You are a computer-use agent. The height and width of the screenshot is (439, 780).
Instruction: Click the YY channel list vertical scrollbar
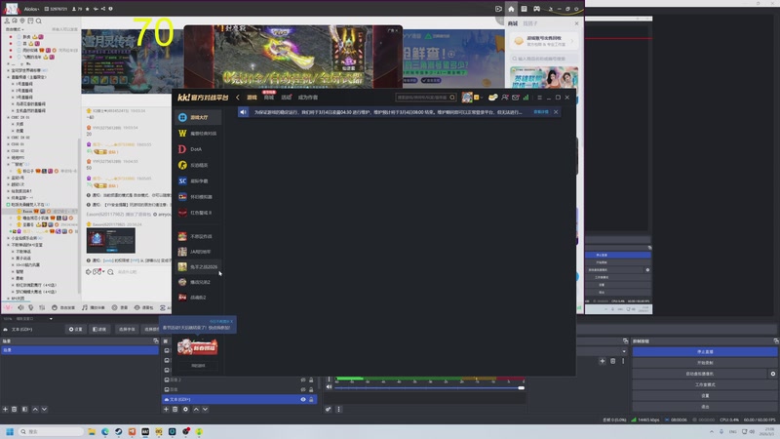point(79,214)
